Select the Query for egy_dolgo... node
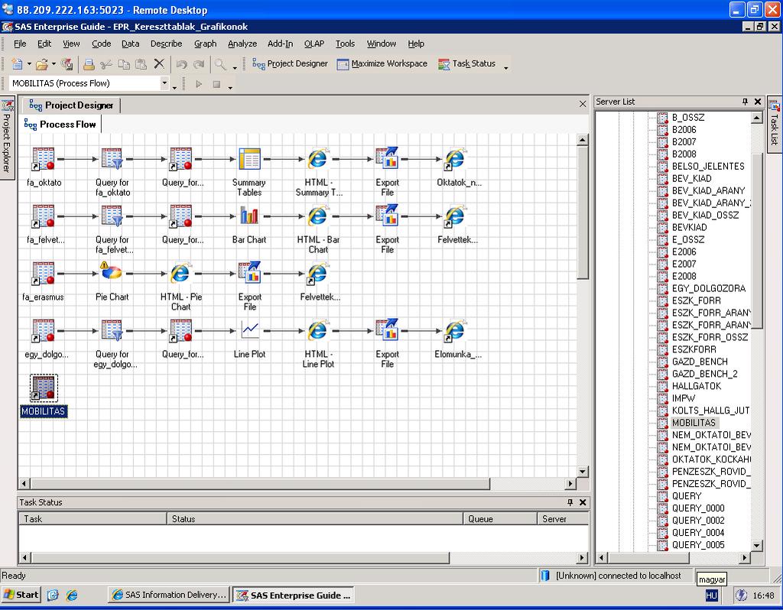The height and width of the screenshot is (610, 783). click(x=112, y=330)
